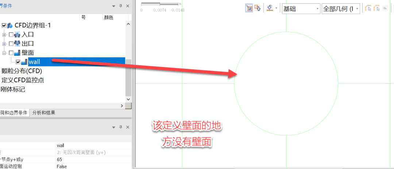Expand the 入口 tree node

coord(4,35)
